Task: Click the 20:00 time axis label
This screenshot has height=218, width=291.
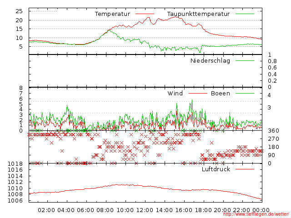Action: click(x=222, y=210)
